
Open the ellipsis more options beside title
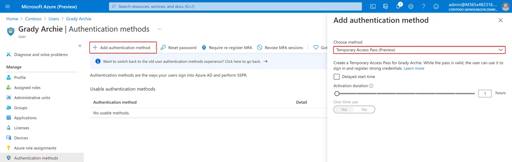[x=159, y=29]
